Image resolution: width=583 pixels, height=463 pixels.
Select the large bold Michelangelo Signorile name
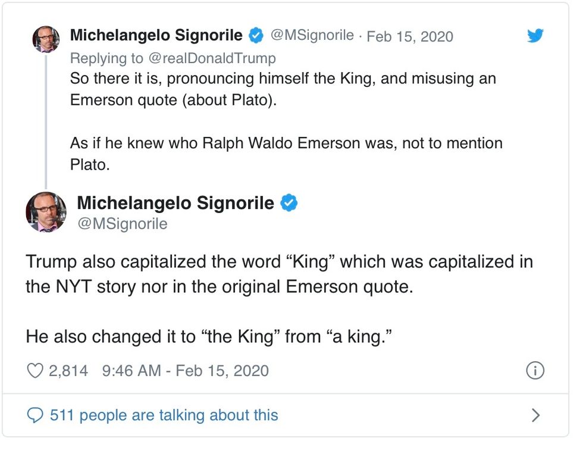[175, 203]
